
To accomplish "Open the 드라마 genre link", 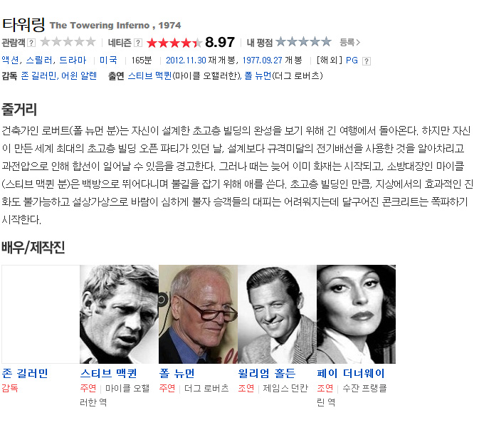I will (73, 61).
